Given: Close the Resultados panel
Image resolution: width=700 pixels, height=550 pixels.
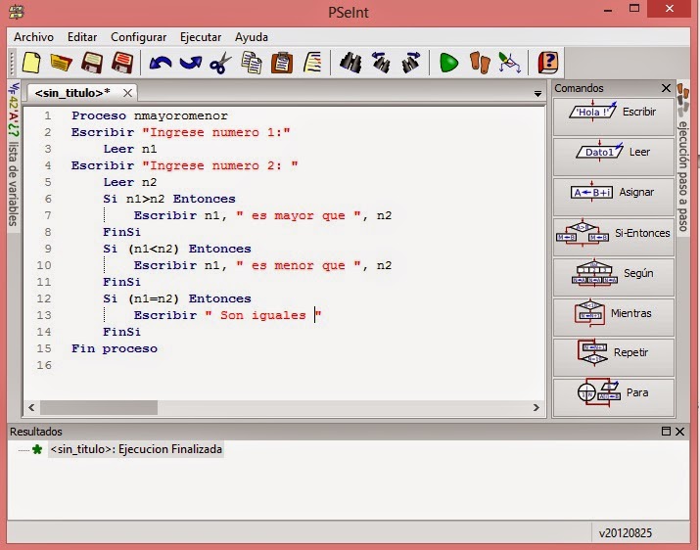Looking at the screenshot, I should 679,432.
